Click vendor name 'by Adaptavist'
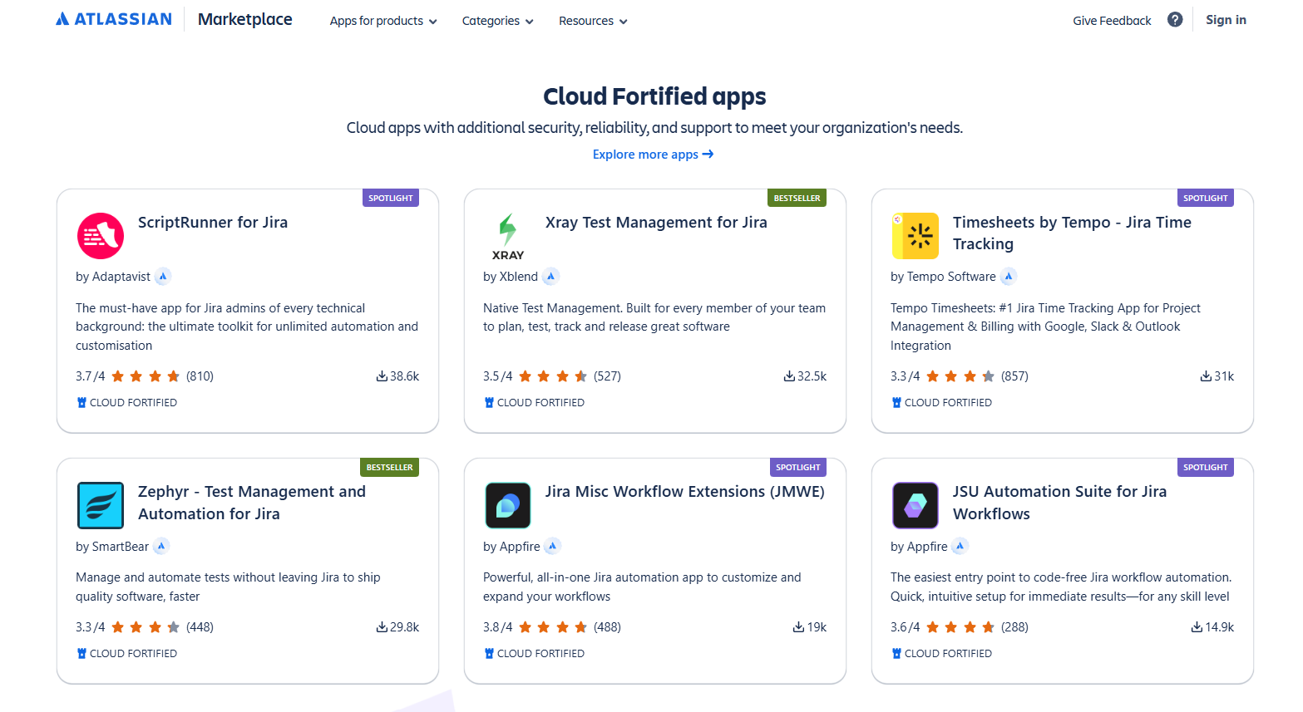The image size is (1303, 712). 113,277
